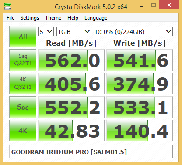The height and width of the screenshot is (165, 182).
Task: Click the GOODRAM IRIDIUM PRO comment field
Action: [x=91, y=152]
